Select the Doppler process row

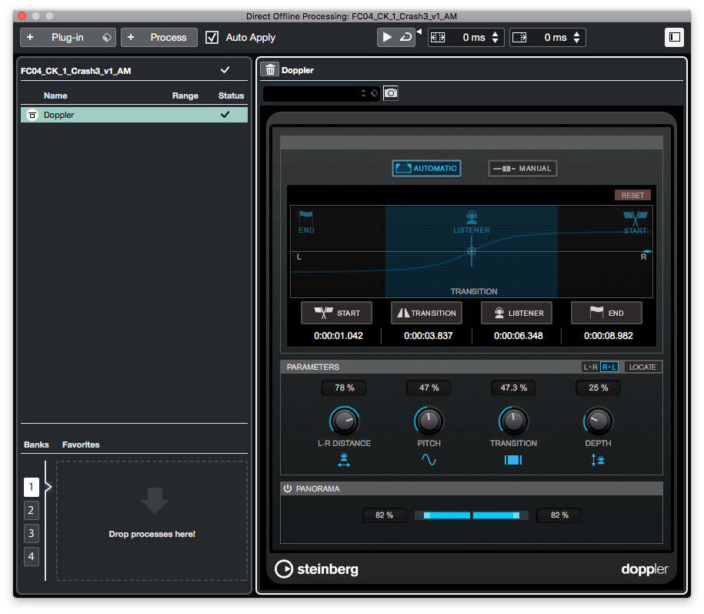134,115
